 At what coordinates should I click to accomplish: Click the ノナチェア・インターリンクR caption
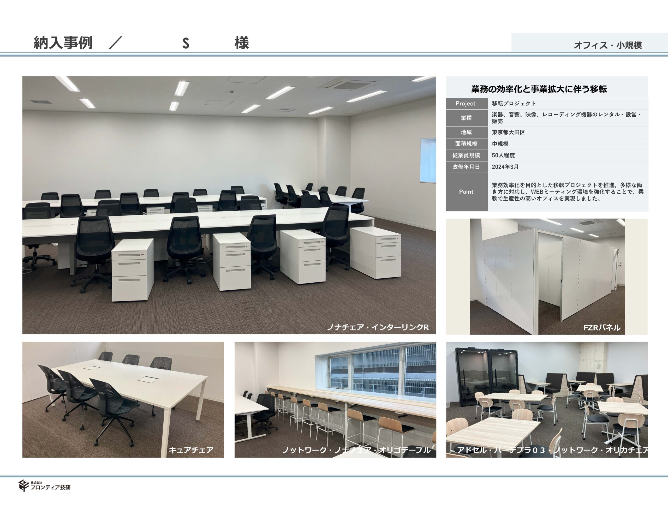[378, 327]
